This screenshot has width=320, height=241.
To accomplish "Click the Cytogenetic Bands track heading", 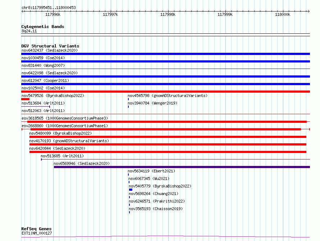I will (42, 27).
